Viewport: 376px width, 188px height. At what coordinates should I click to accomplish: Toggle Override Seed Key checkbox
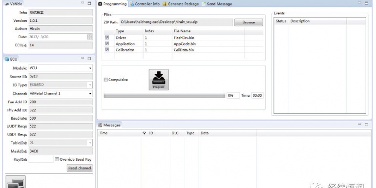click(x=57, y=159)
